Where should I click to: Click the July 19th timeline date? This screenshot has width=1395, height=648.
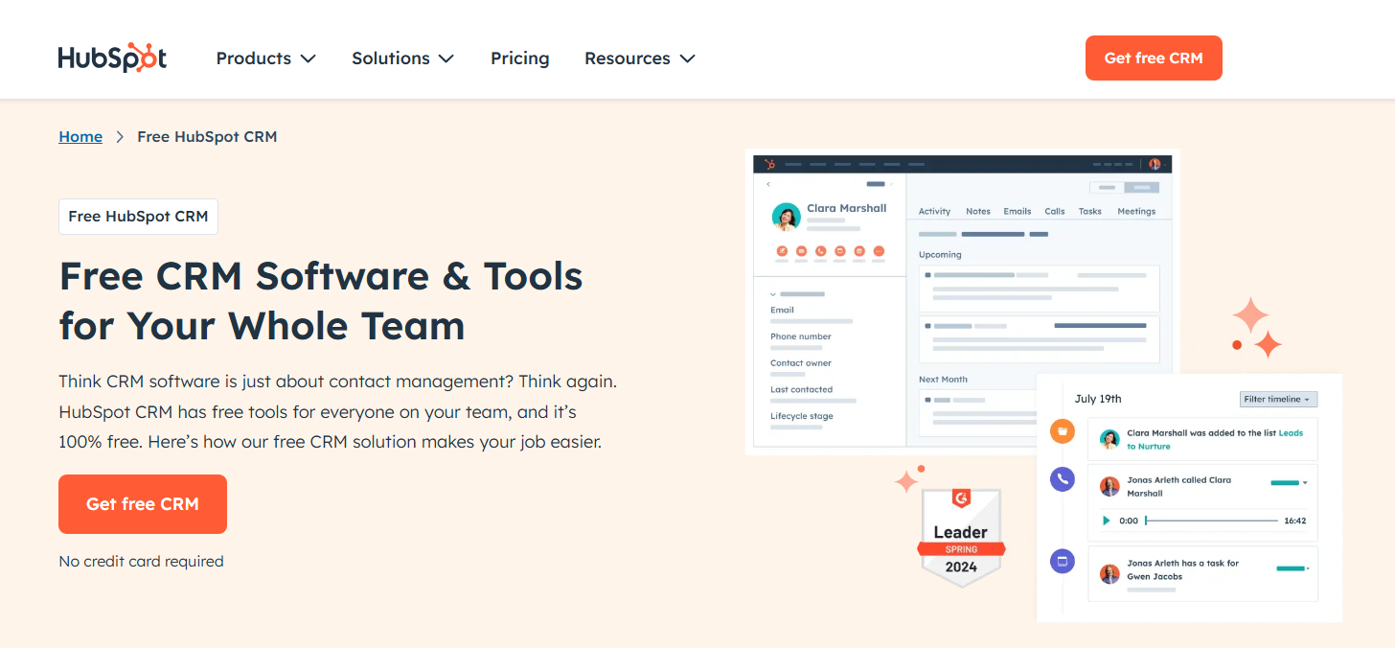click(1098, 399)
